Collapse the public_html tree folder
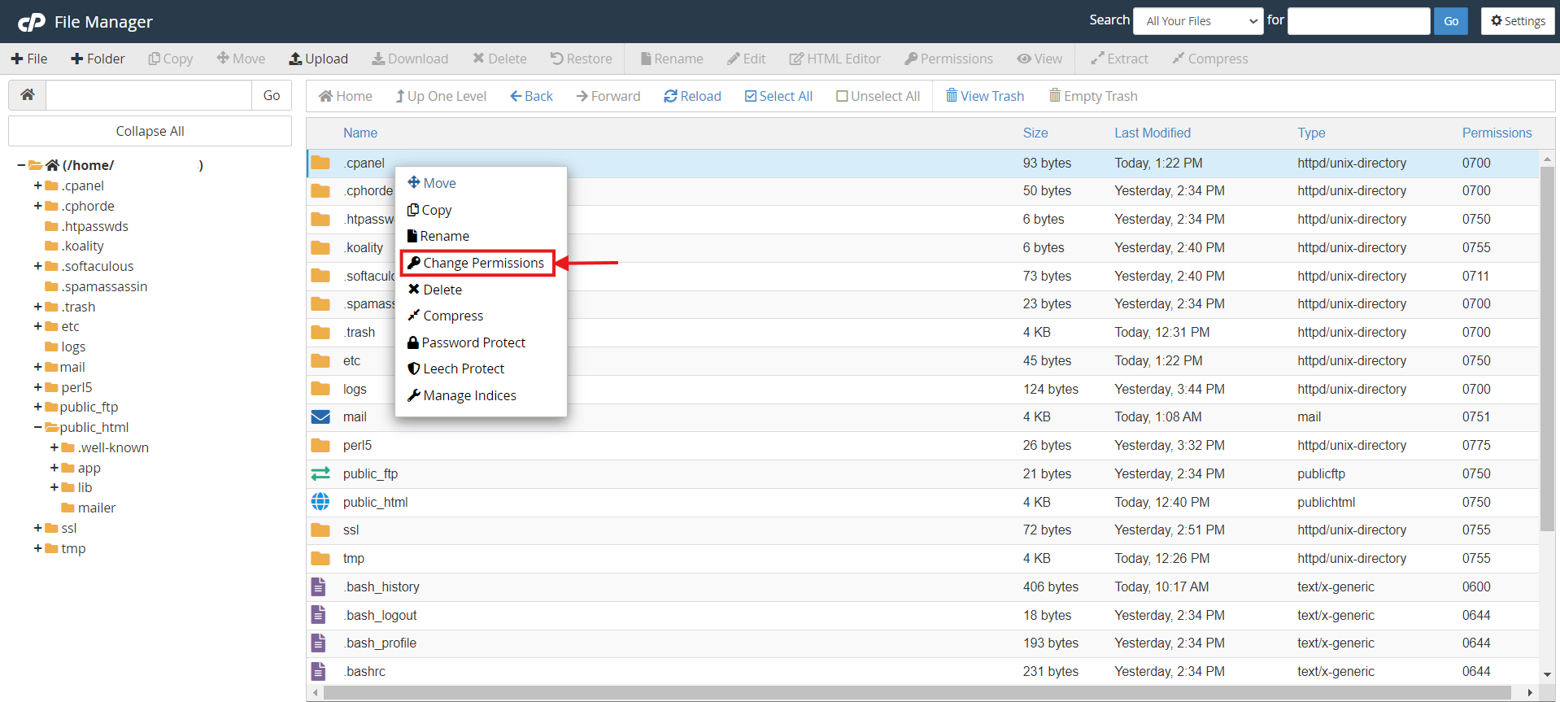 [37, 427]
